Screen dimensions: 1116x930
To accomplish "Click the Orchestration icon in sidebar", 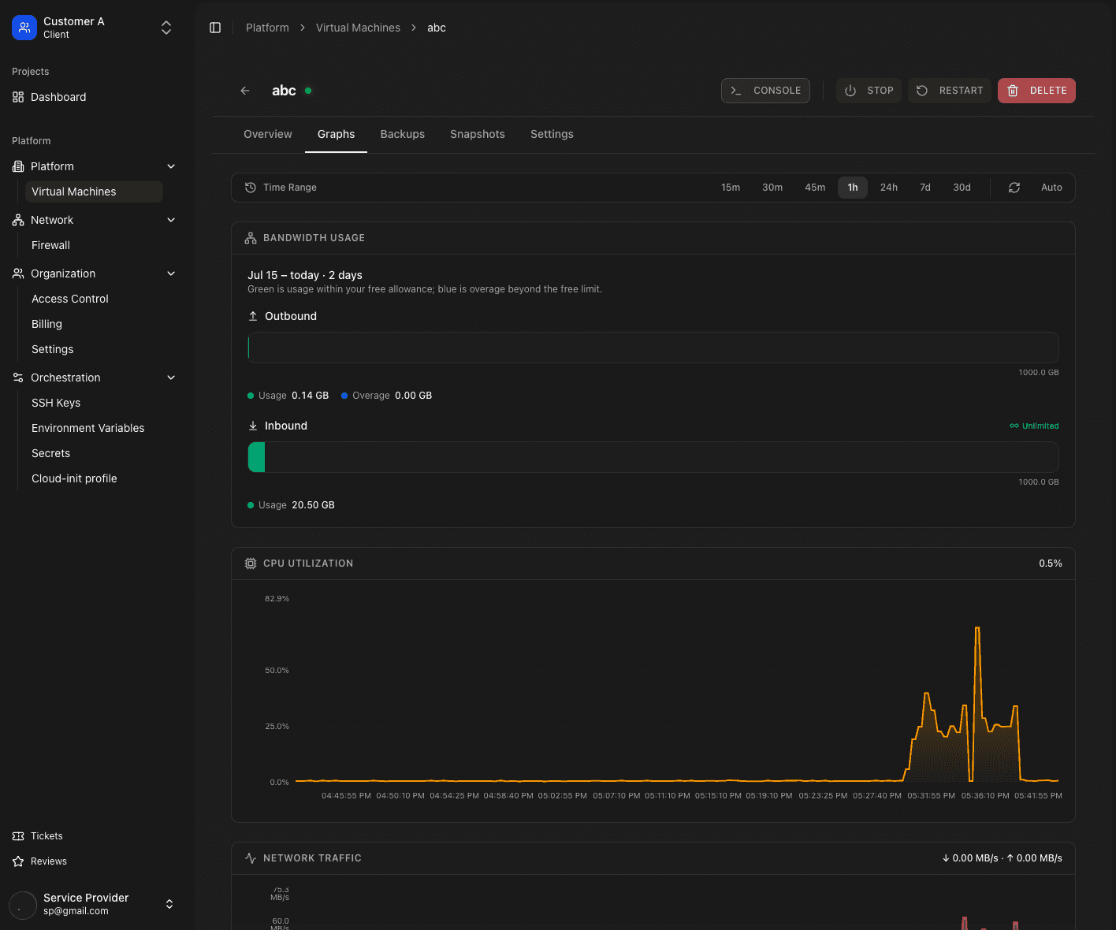I will pyautogui.click(x=18, y=378).
